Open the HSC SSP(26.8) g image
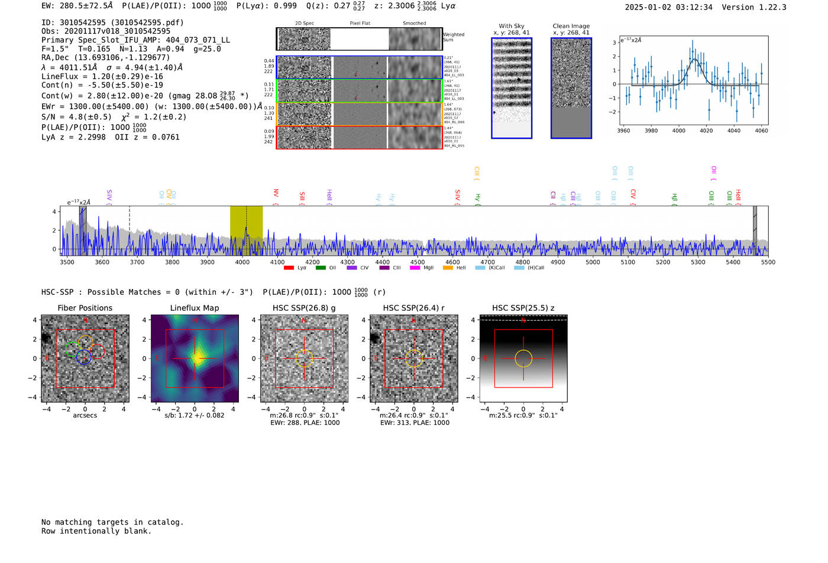The image size is (828, 563). [x=304, y=358]
